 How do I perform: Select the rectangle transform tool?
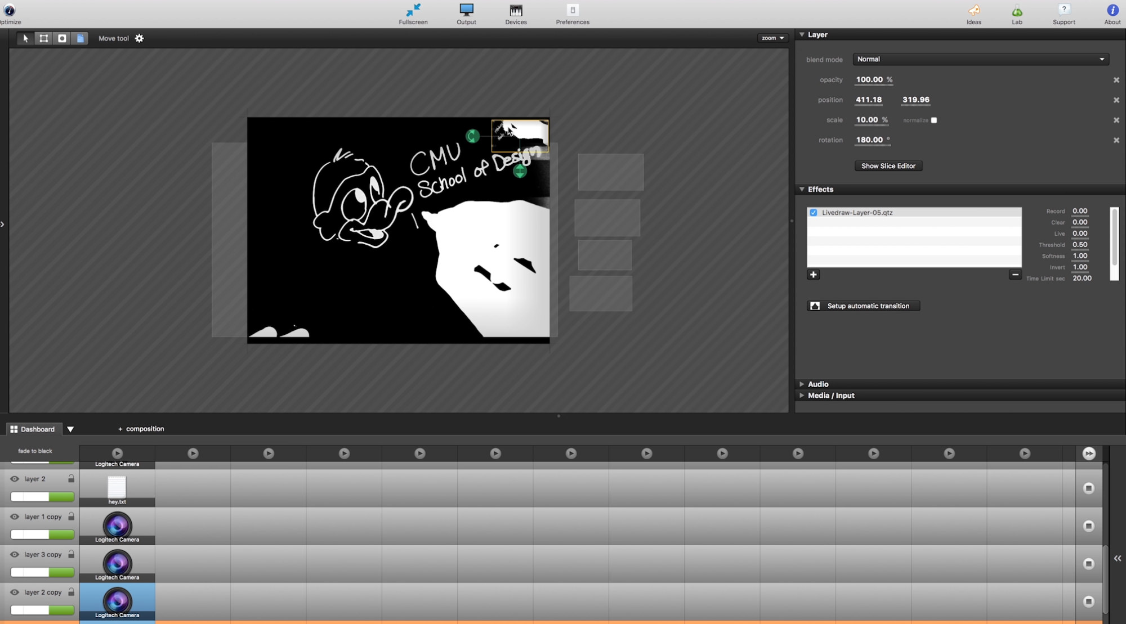43,38
